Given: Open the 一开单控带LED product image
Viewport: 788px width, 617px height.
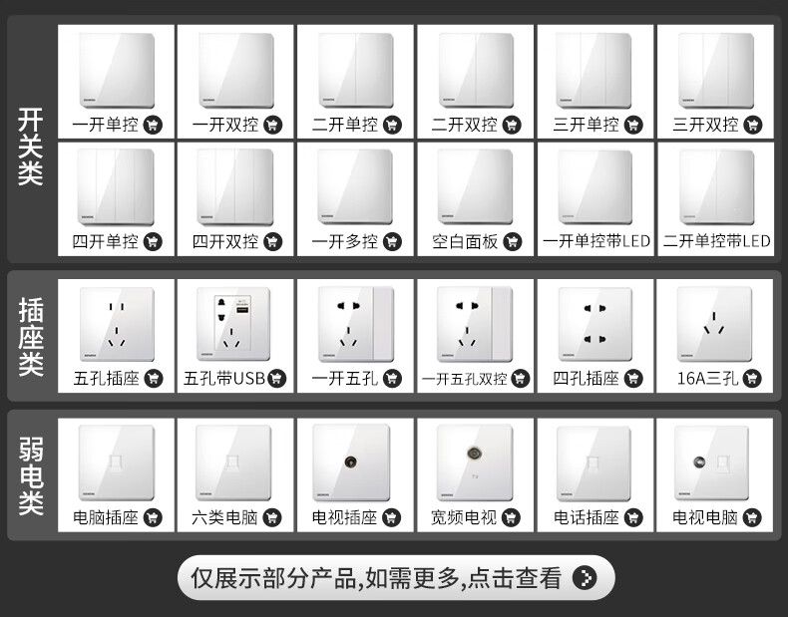Looking at the screenshot, I should tap(595, 186).
